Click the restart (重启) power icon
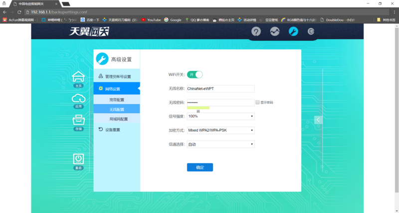This screenshot has width=399, height=213. [78, 160]
